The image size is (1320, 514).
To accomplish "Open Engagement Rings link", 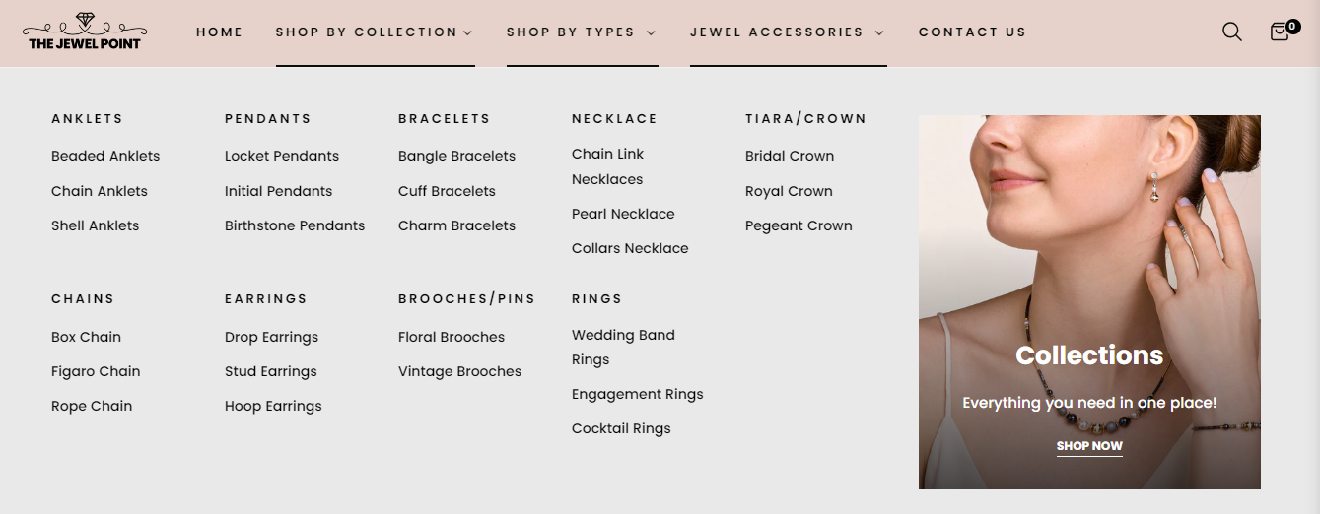I will click(x=637, y=394).
